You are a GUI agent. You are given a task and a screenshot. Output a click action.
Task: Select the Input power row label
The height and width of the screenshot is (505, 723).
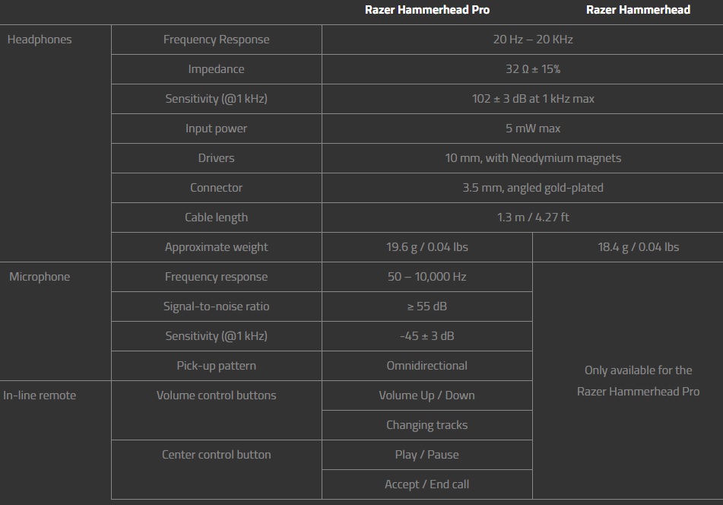[217, 129]
